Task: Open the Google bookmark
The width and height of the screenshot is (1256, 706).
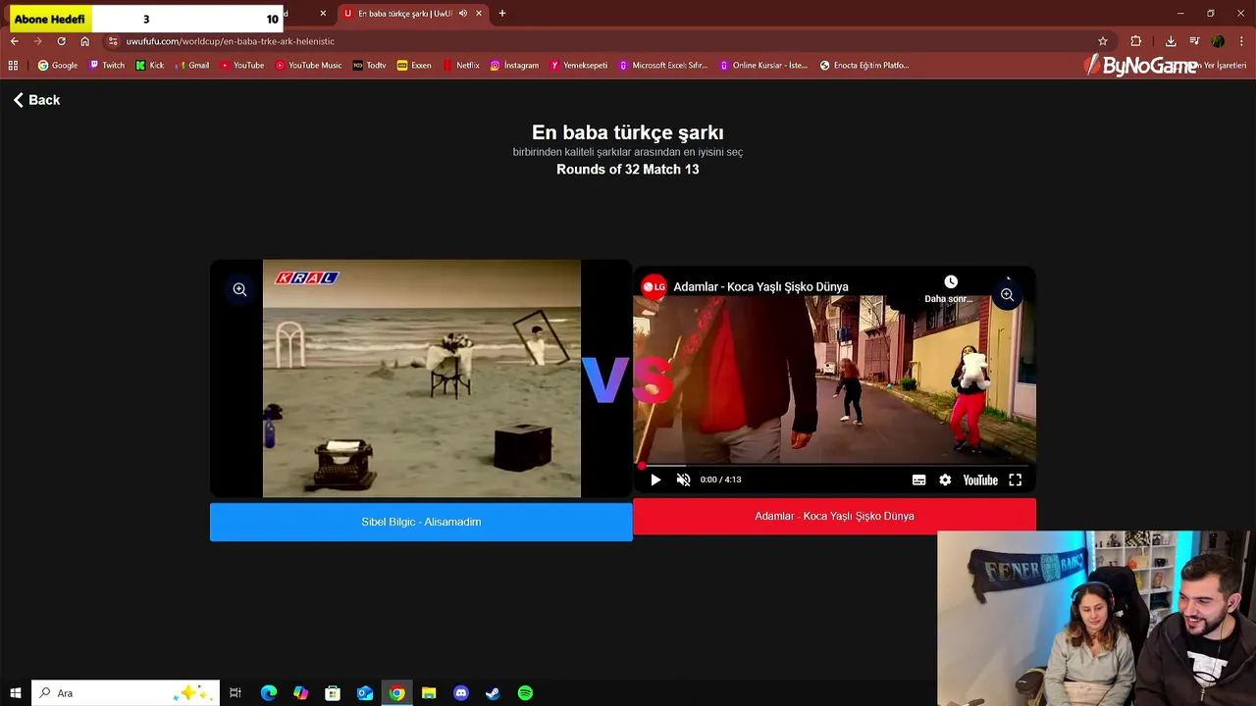Action: tap(58, 66)
